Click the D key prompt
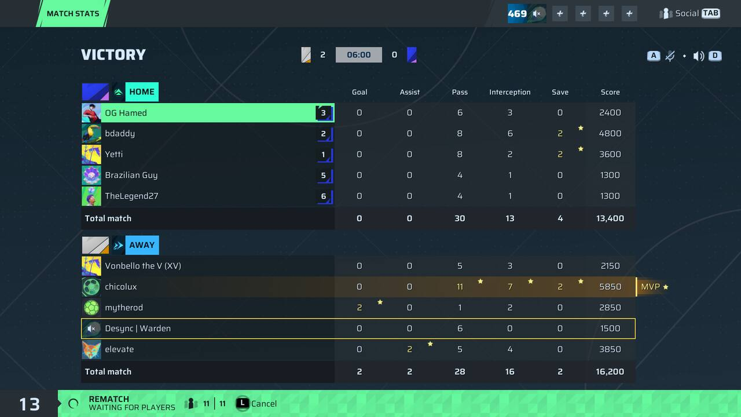Screen dimensions: 741x417 pos(715,56)
